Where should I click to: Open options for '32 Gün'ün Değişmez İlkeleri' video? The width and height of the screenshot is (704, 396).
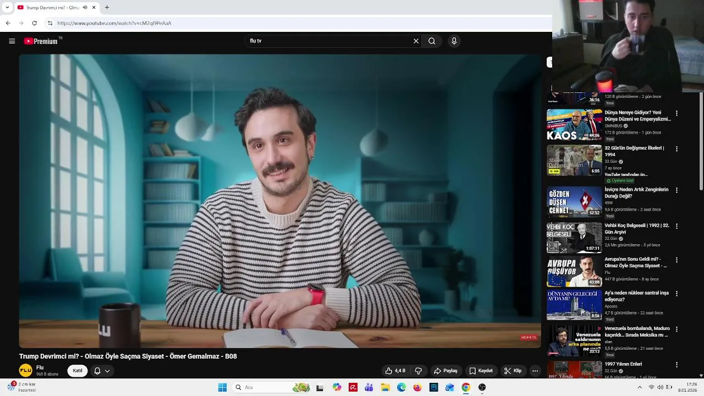click(x=676, y=148)
